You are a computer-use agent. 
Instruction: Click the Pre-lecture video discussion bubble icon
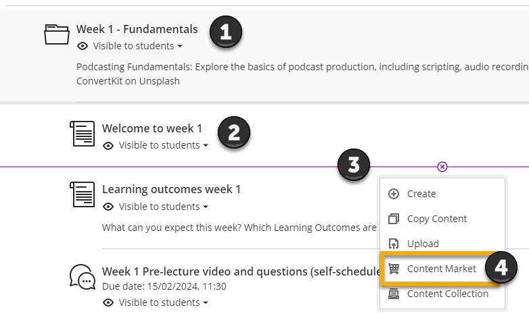click(83, 277)
